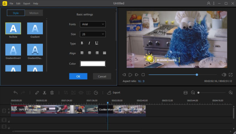Image resolution: width=236 pixels, height=134 pixels.
Task: Align text to the left
Action: click(82, 53)
